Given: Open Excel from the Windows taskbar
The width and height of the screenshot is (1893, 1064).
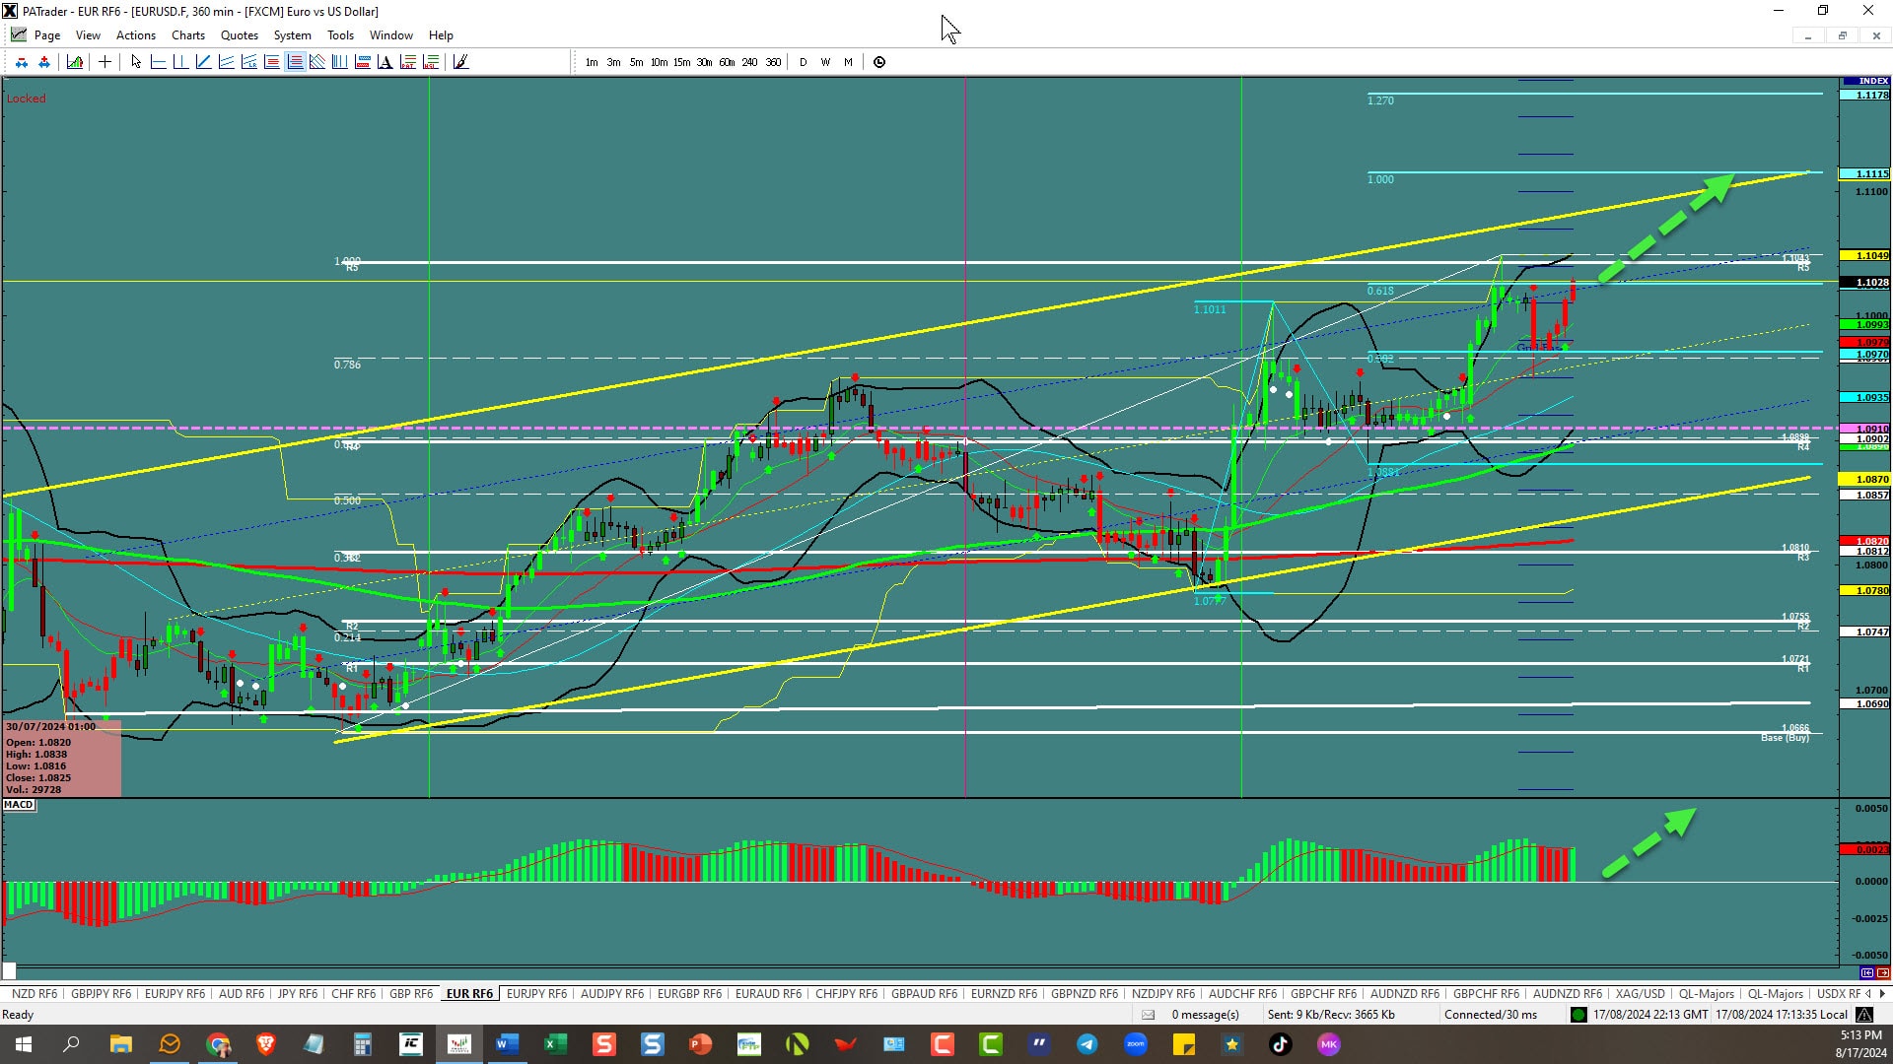Looking at the screenshot, I should pos(555,1043).
